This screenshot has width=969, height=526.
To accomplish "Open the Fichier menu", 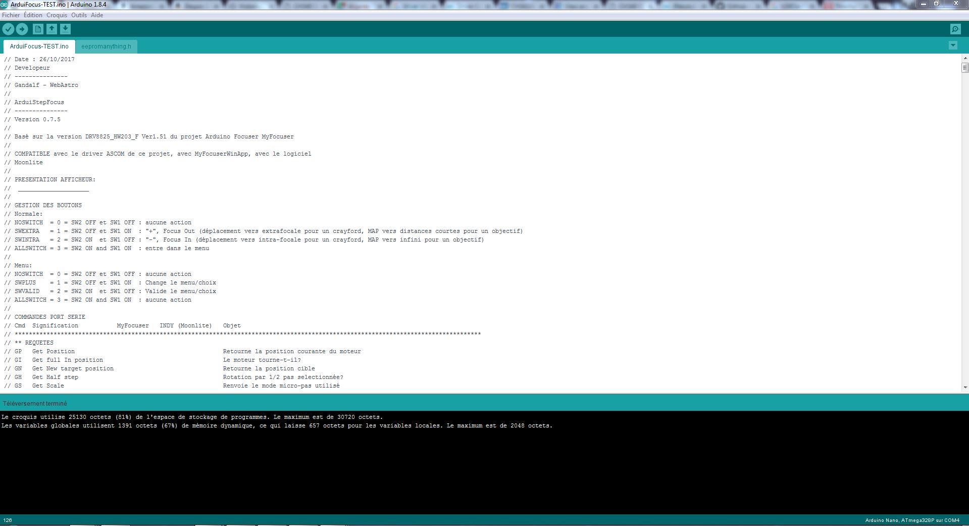I will pyautogui.click(x=11, y=15).
